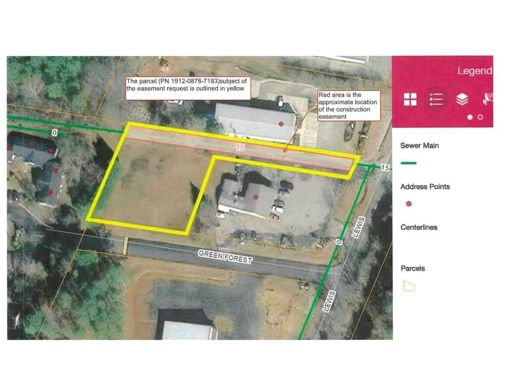Click the Parcels polygon outline symbol
This screenshot has height=391, width=507.
click(408, 286)
